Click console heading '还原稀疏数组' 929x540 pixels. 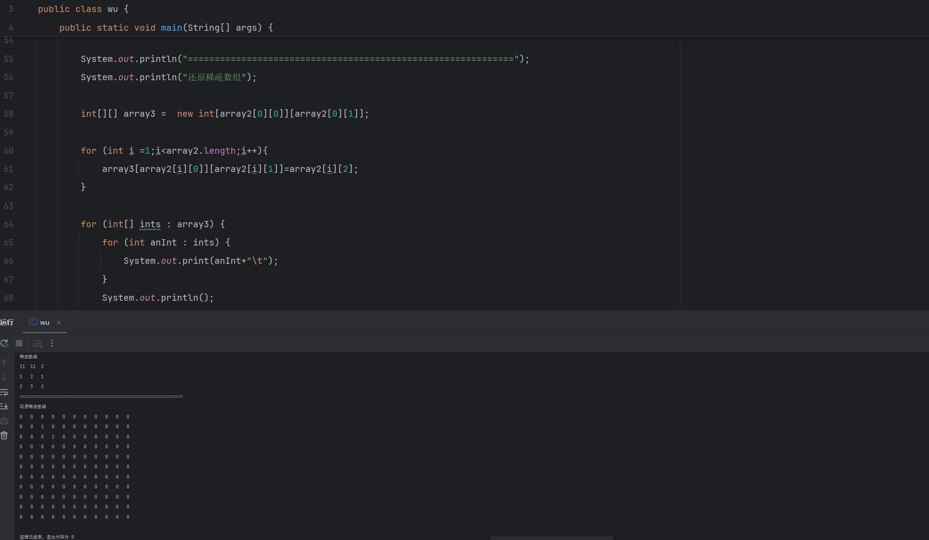click(x=33, y=406)
